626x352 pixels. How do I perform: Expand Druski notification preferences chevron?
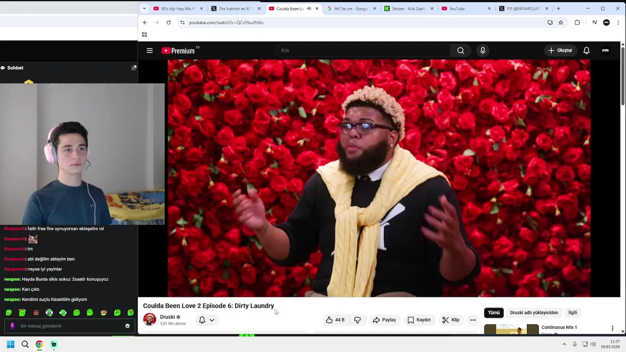click(212, 320)
